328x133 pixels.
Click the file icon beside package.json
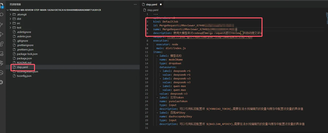[x=14, y=58]
